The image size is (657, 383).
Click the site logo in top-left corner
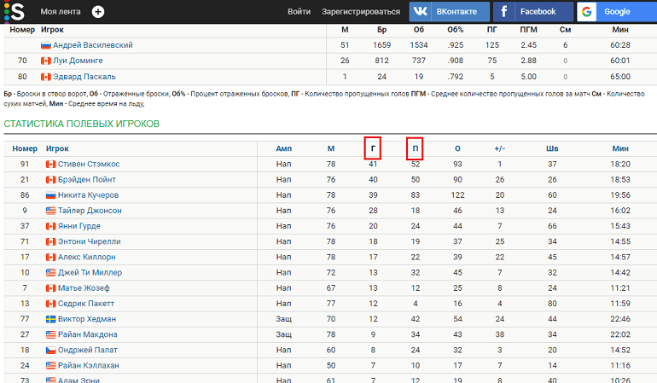14,11
